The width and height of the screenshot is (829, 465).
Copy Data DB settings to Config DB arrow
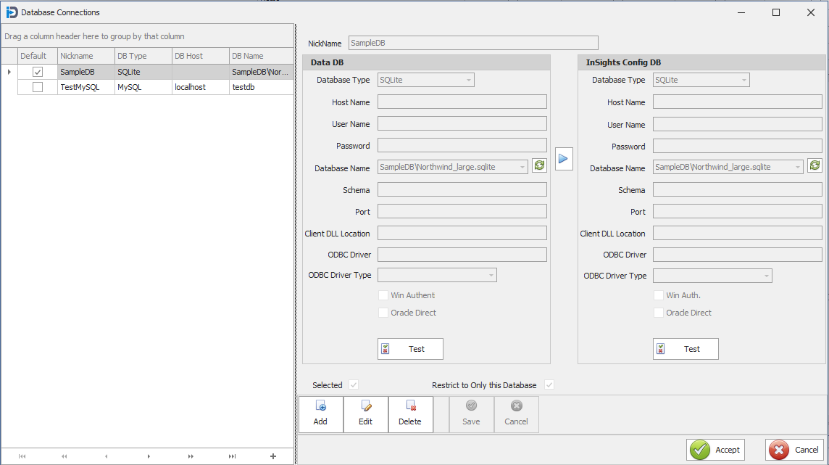564,158
